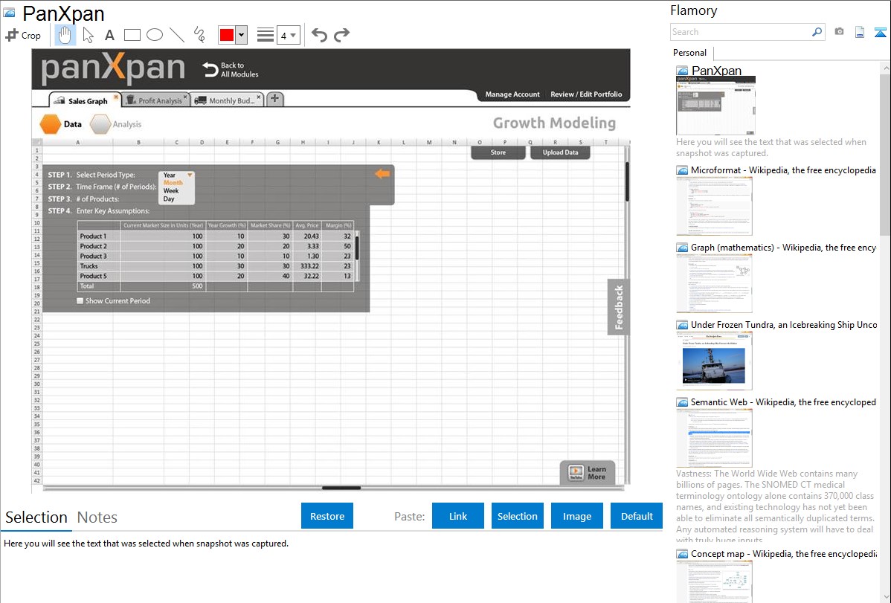Switch to the Notes tab

[97, 517]
